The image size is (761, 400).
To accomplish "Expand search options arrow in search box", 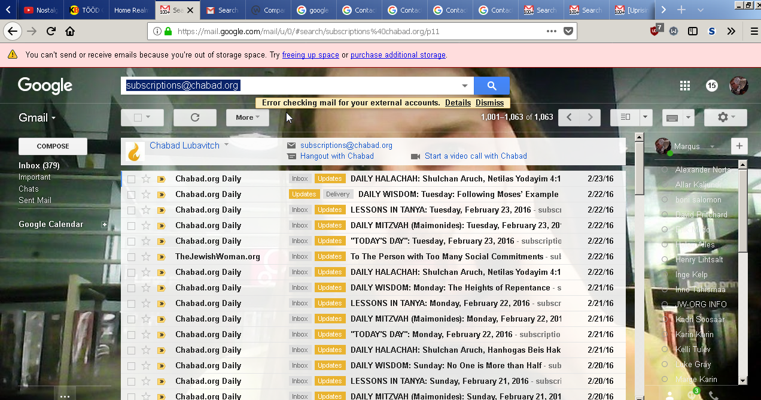I will 465,86.
